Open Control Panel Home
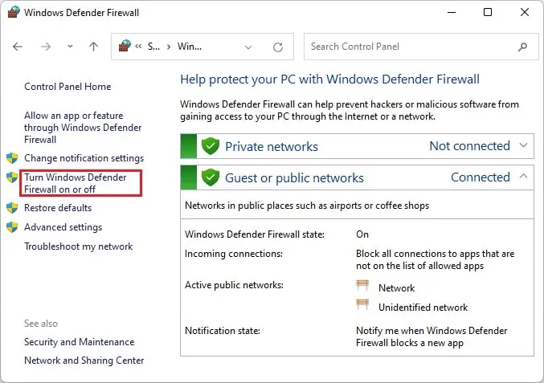Image resolution: width=544 pixels, height=383 pixels. (67, 87)
